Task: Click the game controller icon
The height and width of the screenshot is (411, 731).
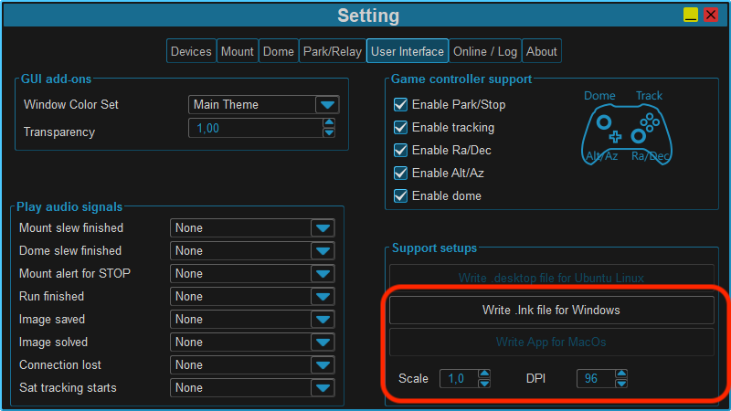Action: [x=627, y=134]
